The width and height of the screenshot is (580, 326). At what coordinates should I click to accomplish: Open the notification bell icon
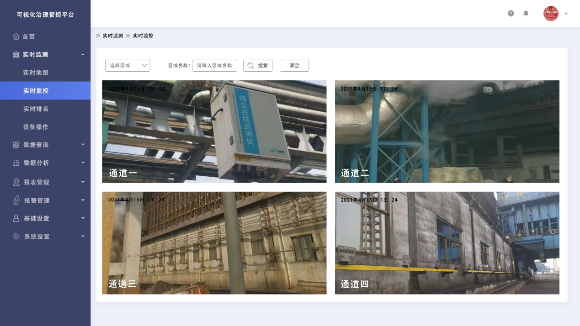tap(526, 14)
